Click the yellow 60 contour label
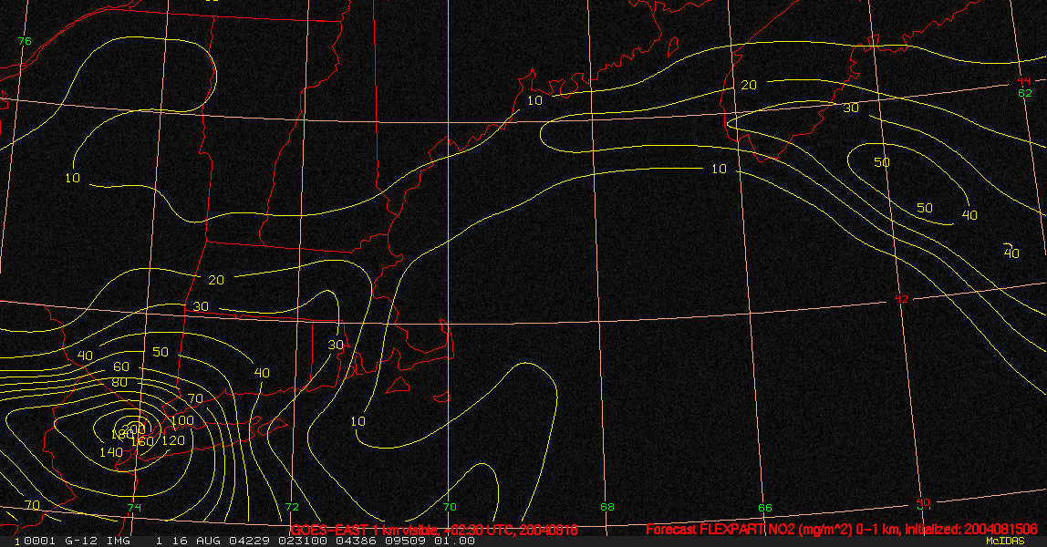This screenshot has width=1047, height=547. (121, 366)
